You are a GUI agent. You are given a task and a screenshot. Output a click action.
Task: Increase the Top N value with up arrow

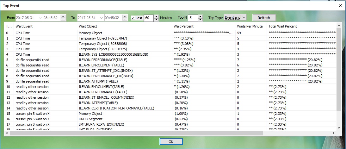click(201, 16)
